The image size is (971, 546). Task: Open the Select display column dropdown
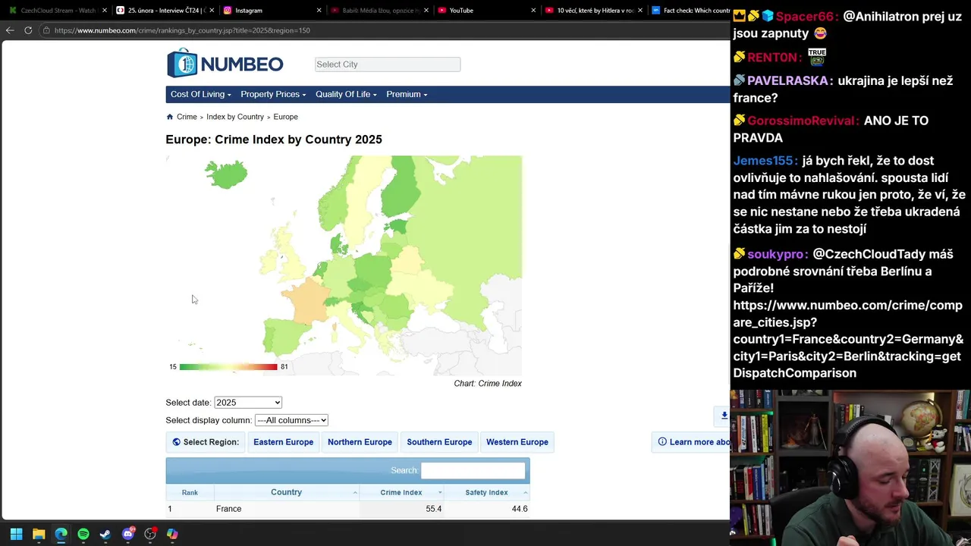click(291, 420)
